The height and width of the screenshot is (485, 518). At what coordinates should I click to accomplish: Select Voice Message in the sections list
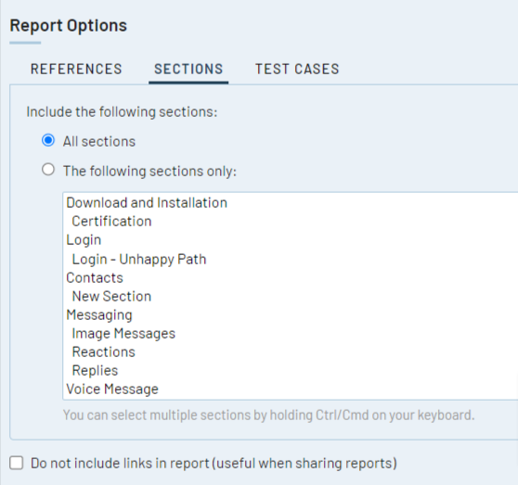click(291, 389)
